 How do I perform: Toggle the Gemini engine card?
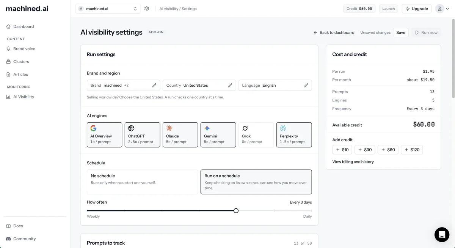point(218,135)
